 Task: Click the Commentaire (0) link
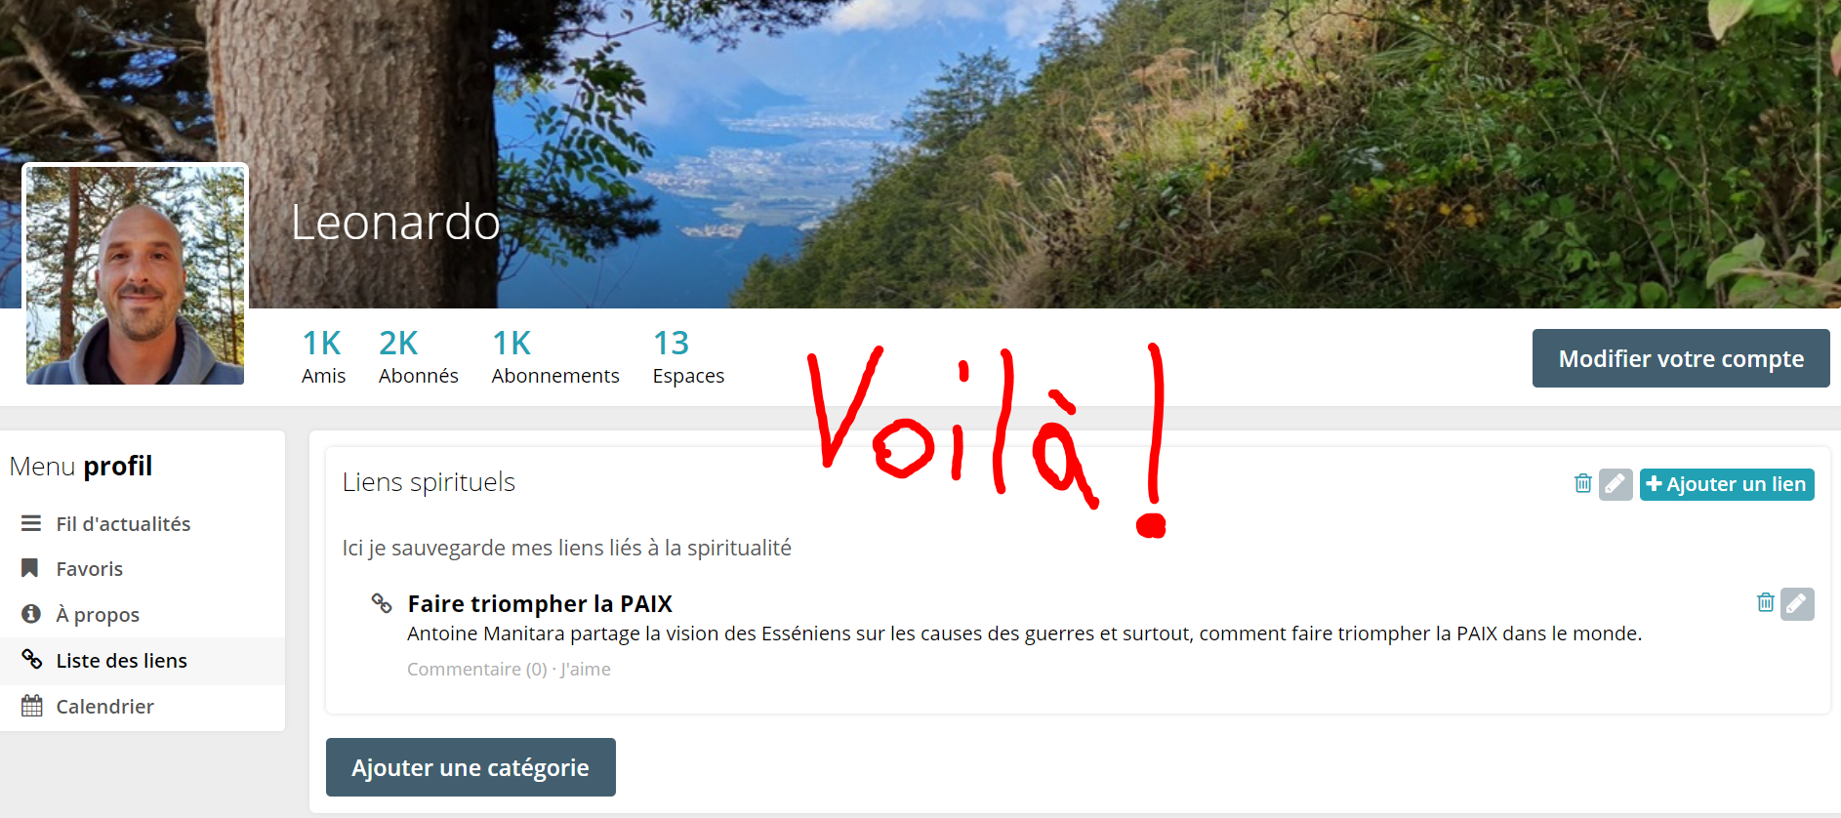point(476,670)
